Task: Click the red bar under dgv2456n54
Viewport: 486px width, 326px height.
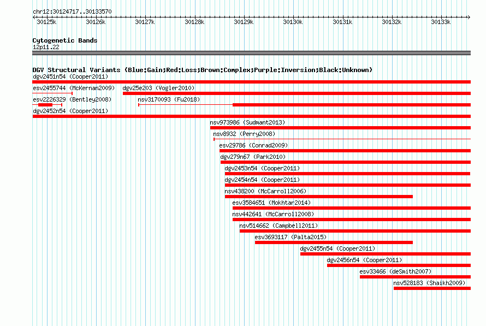Action: tap(399, 265)
